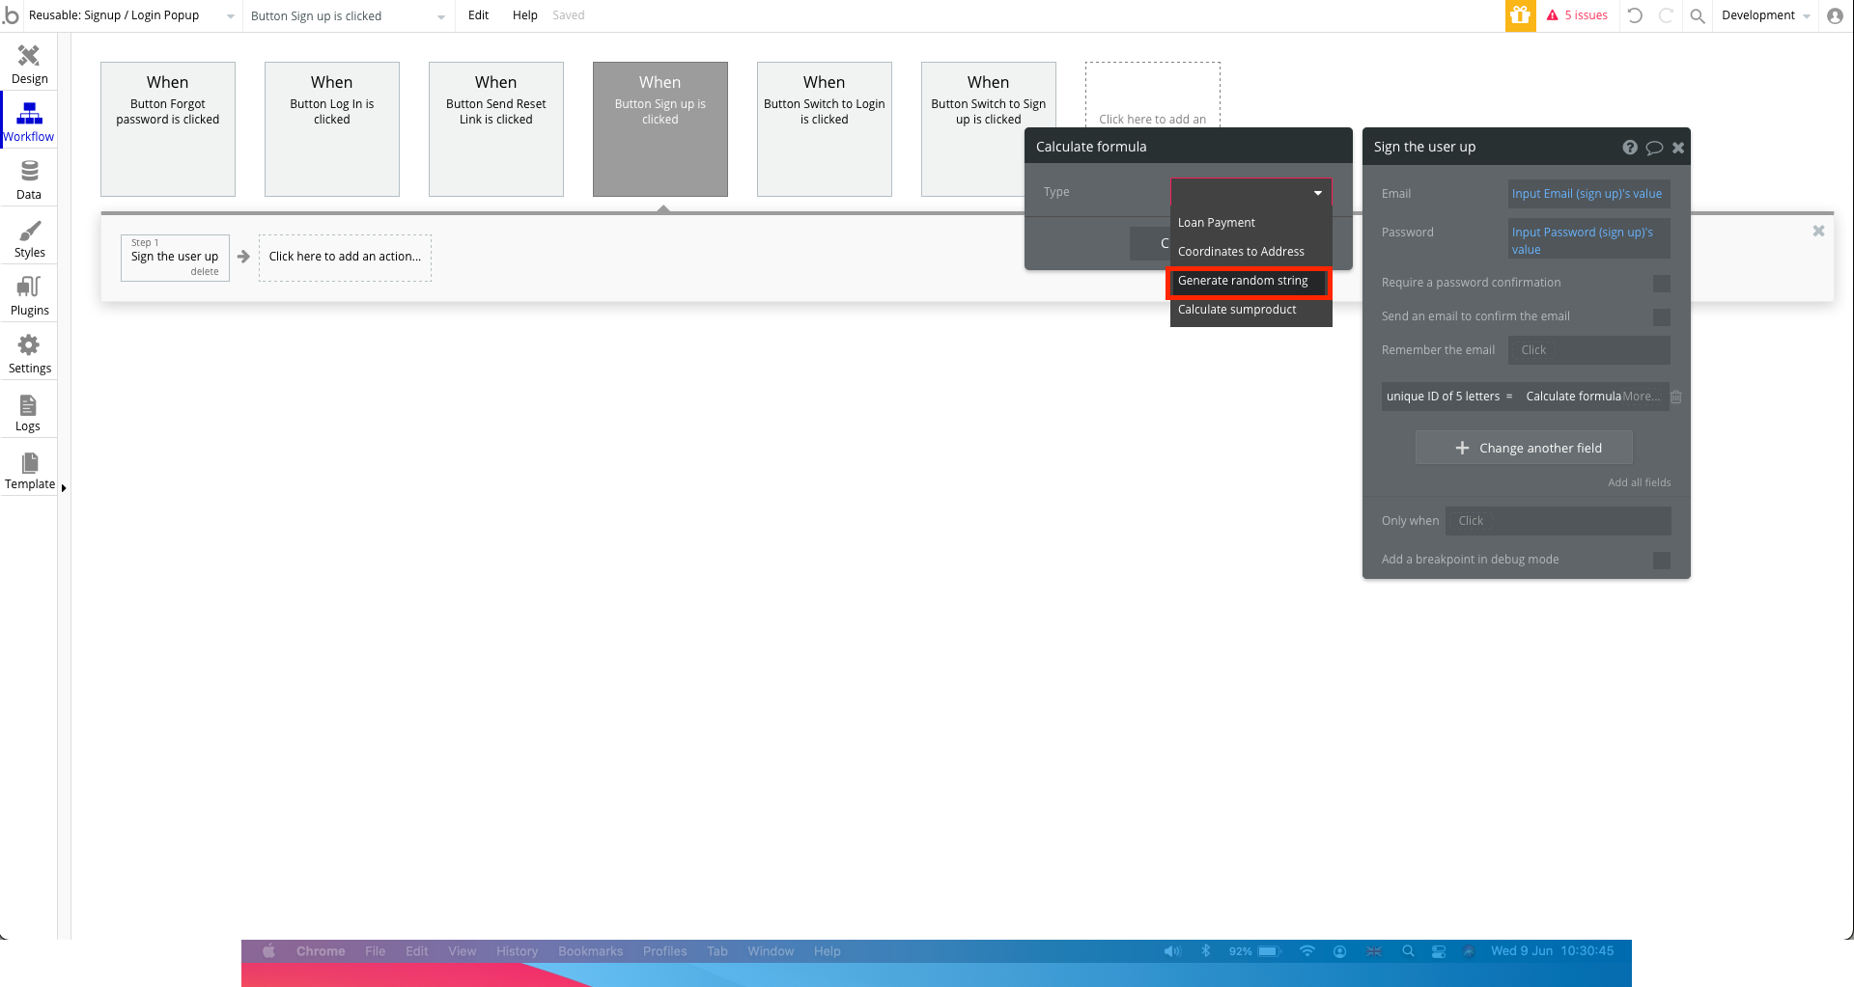Open the Design tab in sidebar

pyautogui.click(x=29, y=65)
